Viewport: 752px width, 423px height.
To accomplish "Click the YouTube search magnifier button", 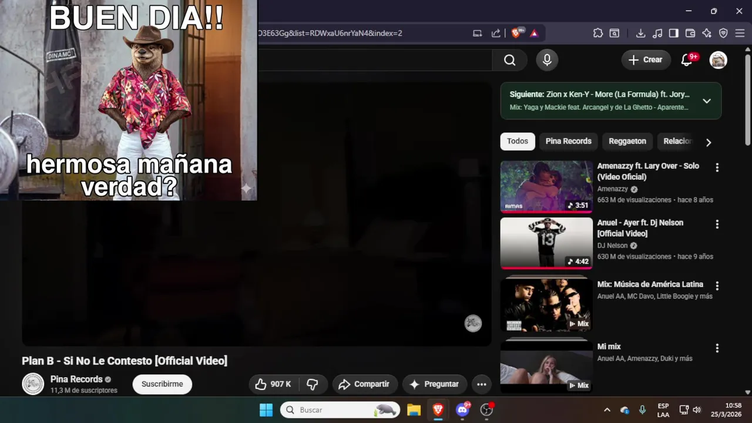I will click(509, 60).
